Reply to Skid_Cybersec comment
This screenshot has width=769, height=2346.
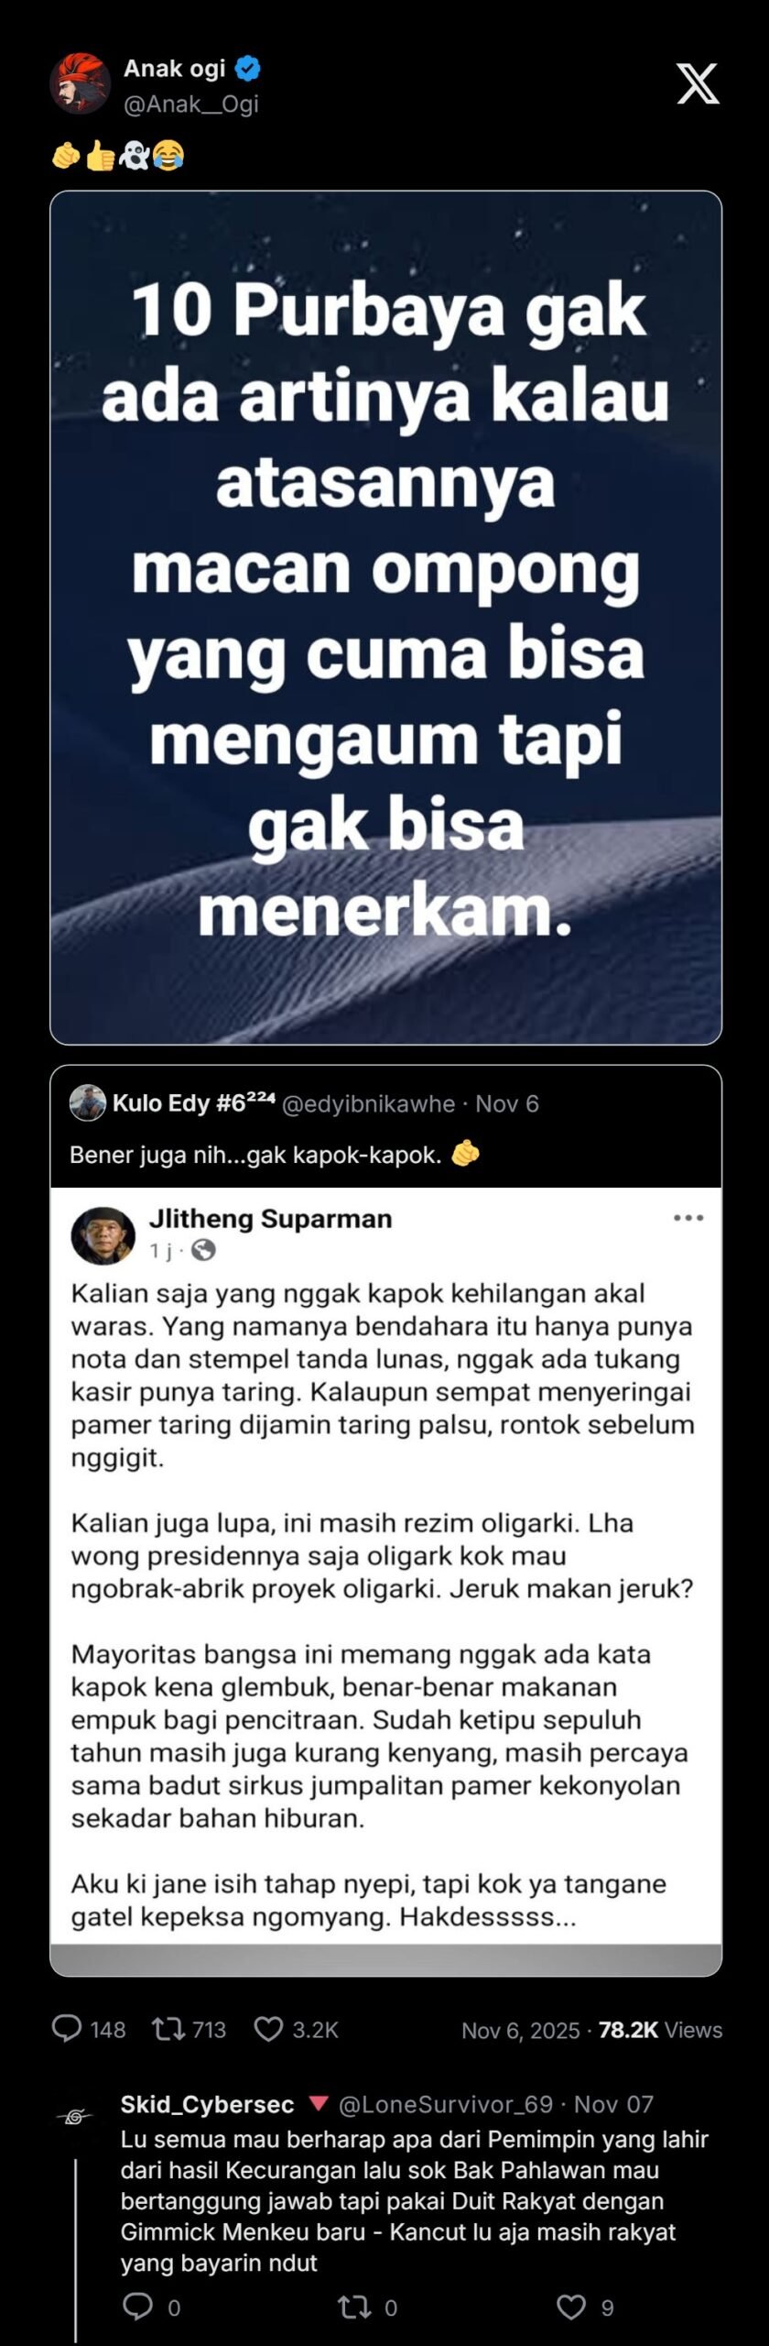(138, 2305)
